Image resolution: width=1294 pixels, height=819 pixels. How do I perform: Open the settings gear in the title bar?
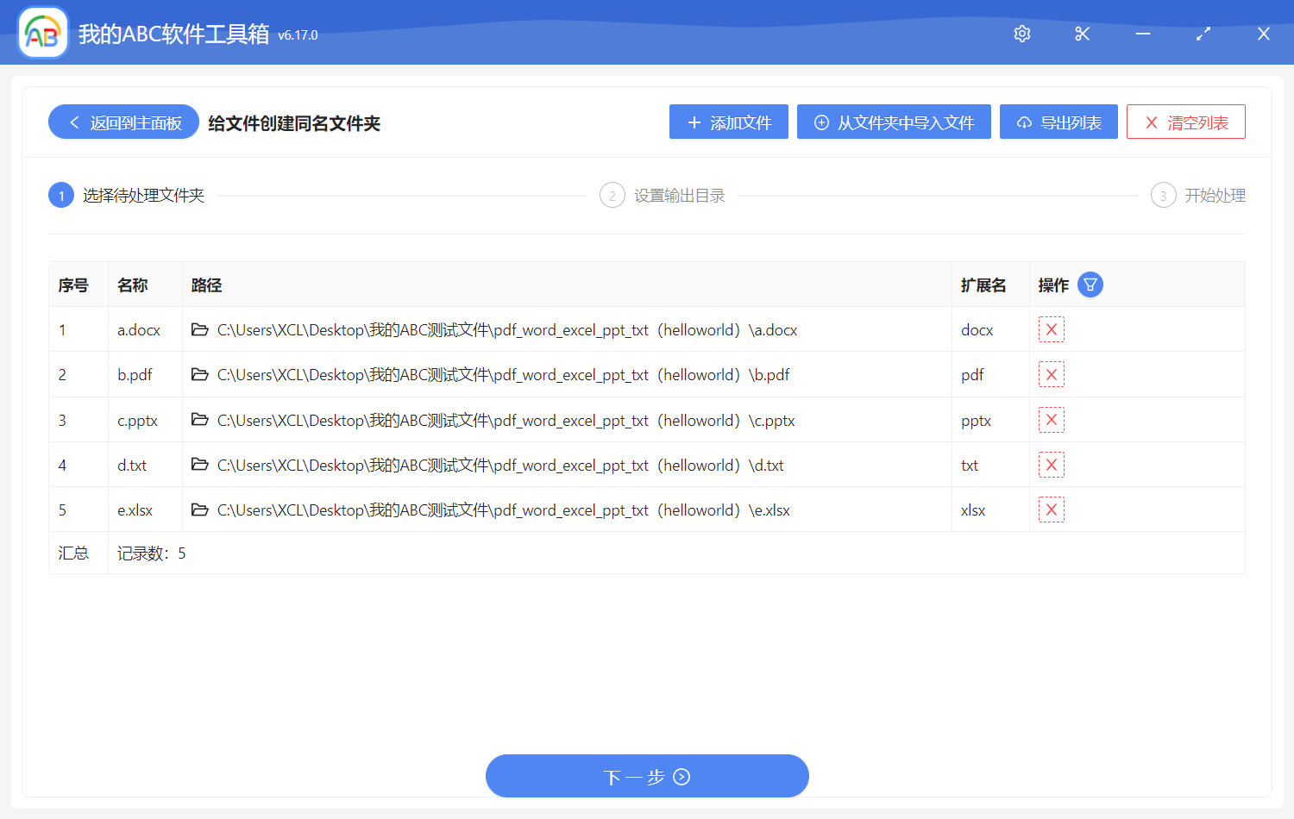tap(1021, 34)
